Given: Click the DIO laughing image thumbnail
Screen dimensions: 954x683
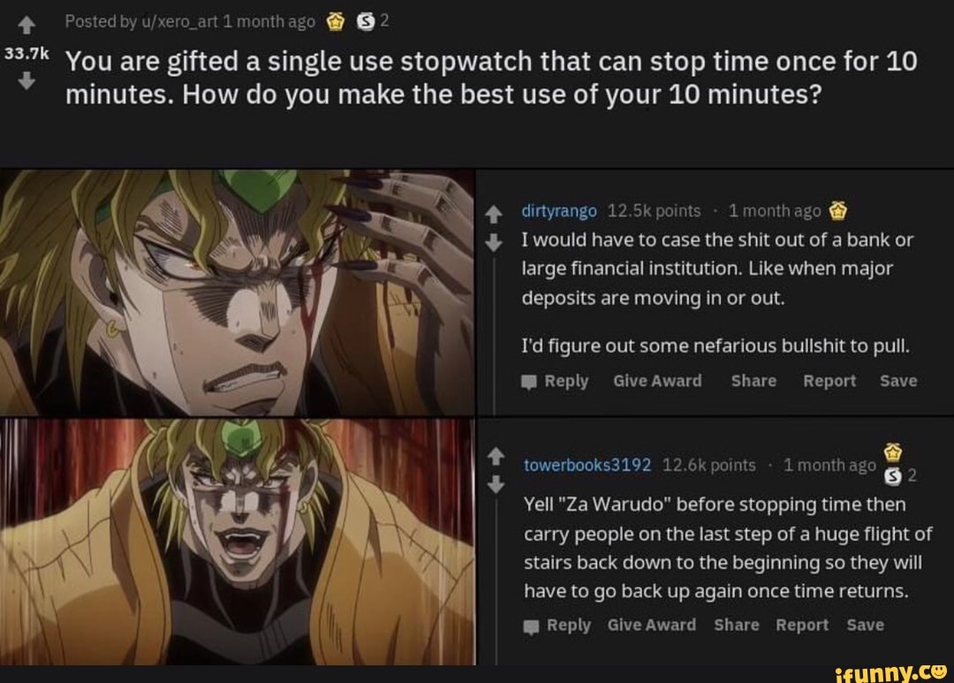Looking at the screenshot, I should 238,542.
